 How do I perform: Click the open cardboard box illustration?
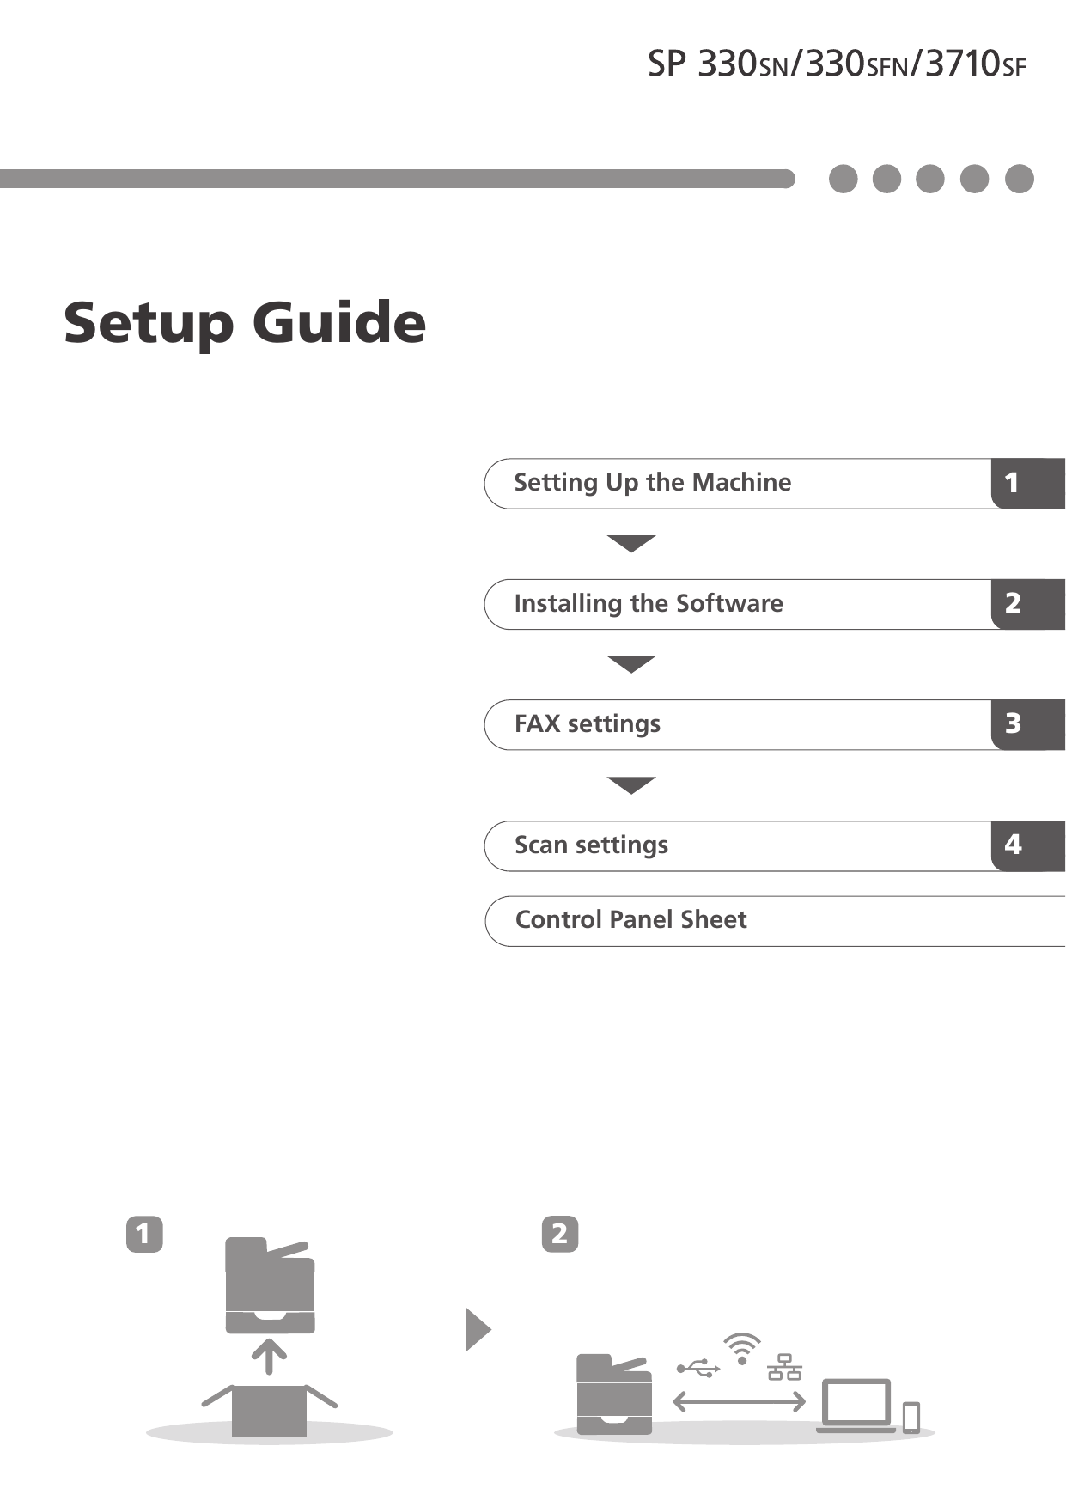click(269, 1409)
